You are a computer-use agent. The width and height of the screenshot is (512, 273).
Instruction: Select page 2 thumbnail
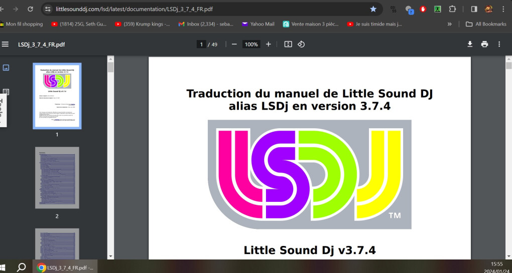click(57, 177)
